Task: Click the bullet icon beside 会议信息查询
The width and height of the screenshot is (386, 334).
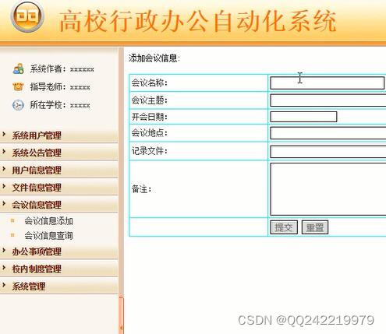Action: tap(12, 235)
